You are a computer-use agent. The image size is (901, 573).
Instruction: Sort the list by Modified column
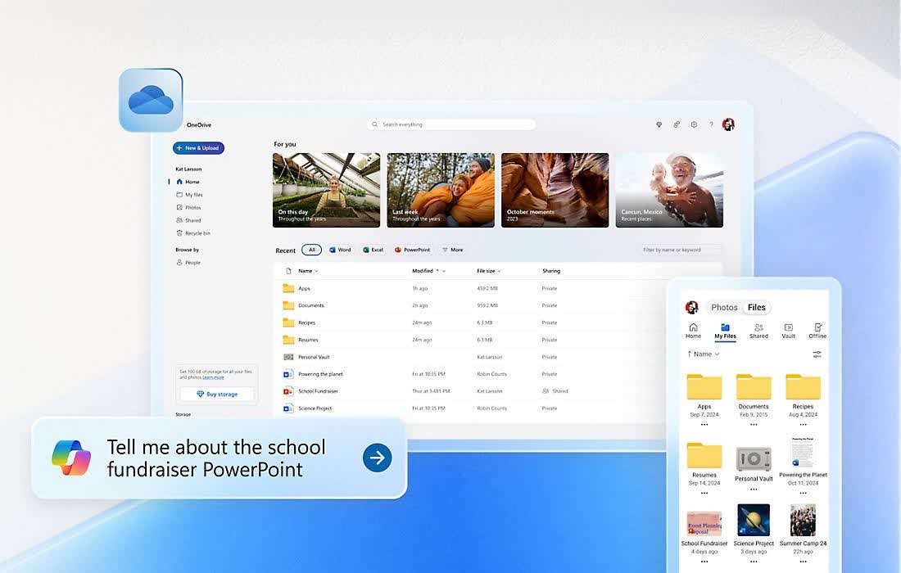(428, 271)
